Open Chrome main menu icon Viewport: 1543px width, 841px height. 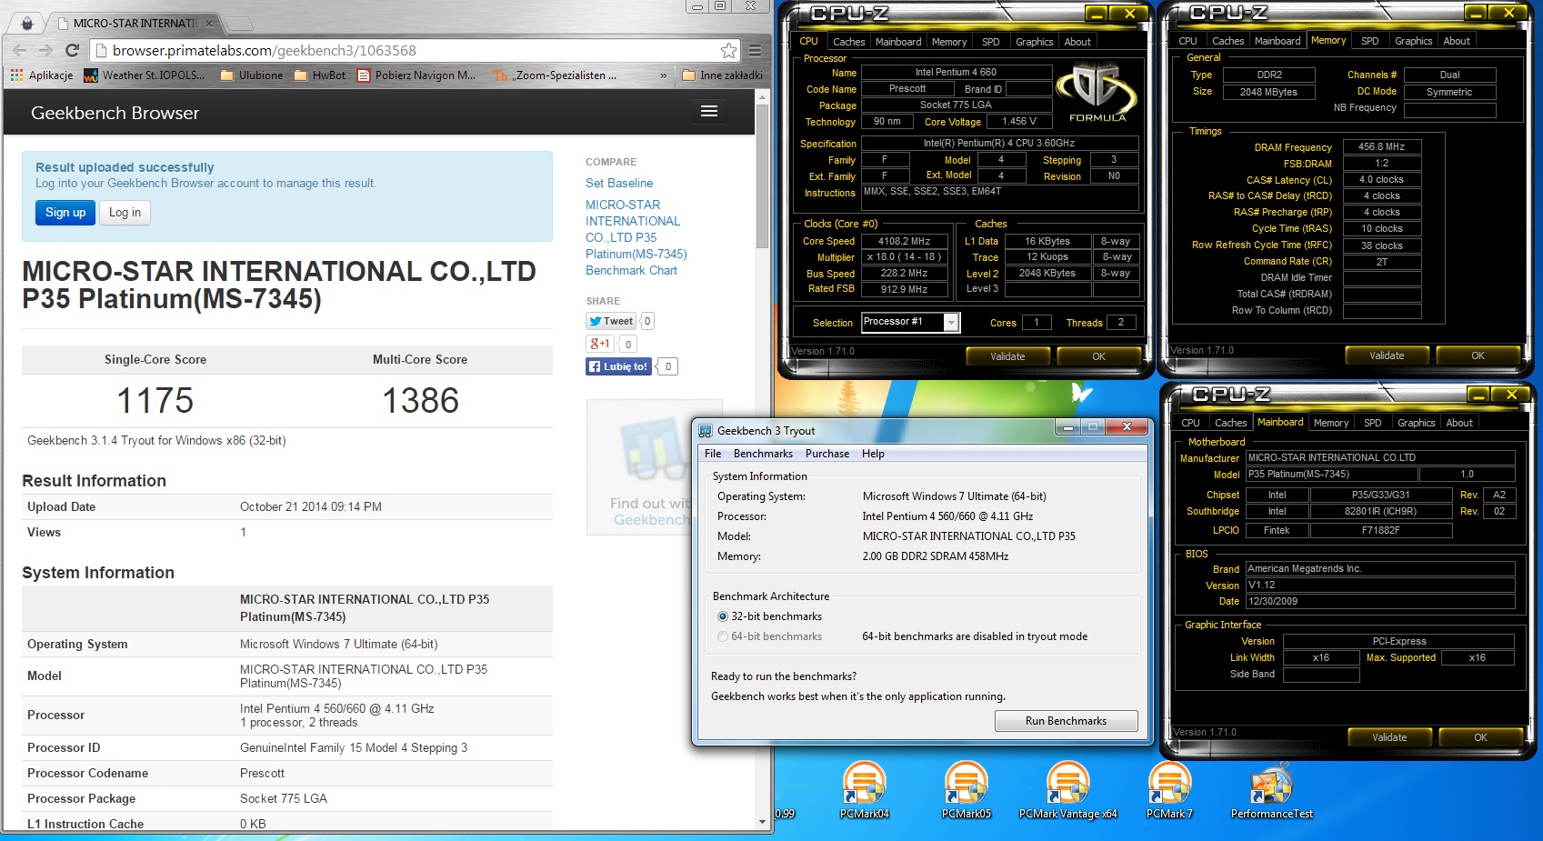click(755, 51)
